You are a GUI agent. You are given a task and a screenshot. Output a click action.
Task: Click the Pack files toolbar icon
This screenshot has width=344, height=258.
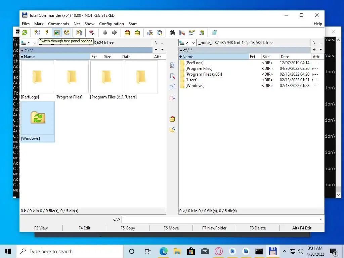pyautogui.click(x=127, y=33)
